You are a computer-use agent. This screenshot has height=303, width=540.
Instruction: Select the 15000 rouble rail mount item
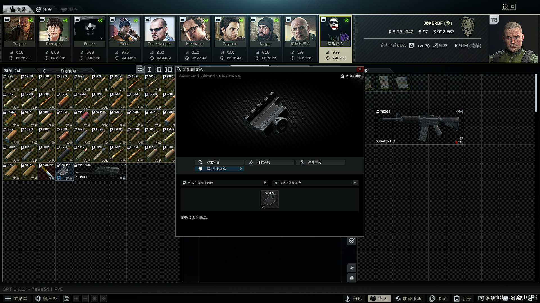coord(64,171)
